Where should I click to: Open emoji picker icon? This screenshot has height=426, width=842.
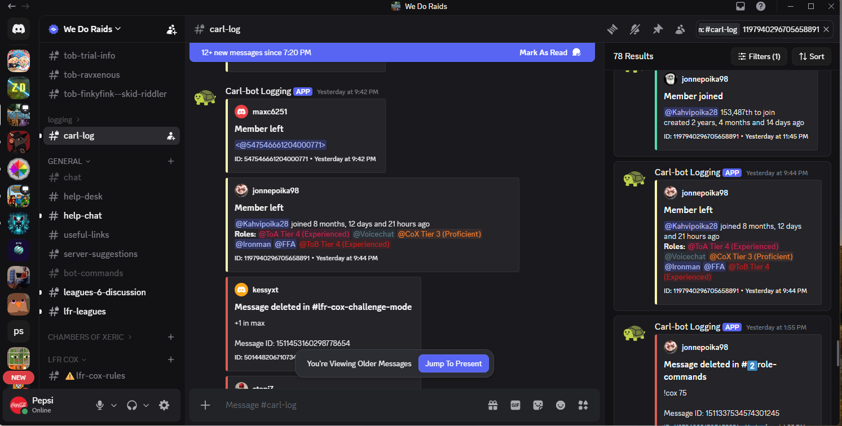pos(561,405)
